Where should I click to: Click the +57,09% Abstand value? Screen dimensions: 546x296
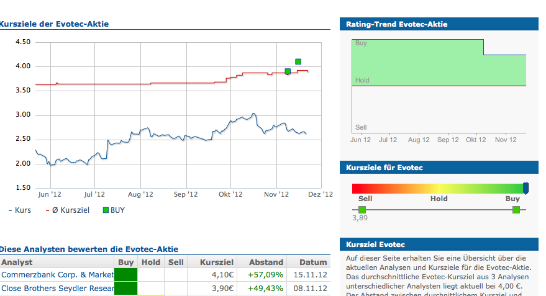[x=265, y=275]
